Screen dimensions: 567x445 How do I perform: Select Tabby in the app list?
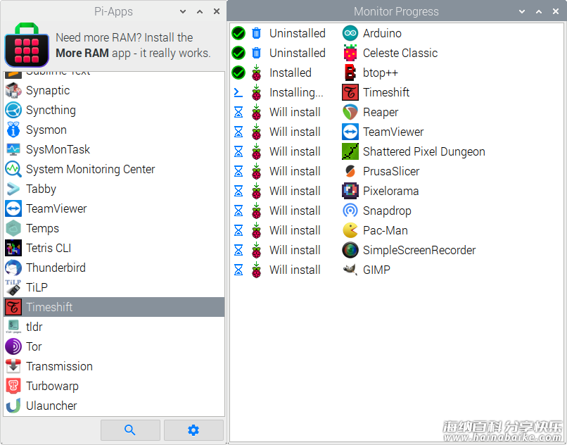114,189
